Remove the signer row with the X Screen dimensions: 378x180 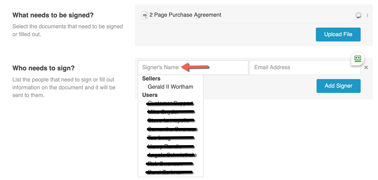[x=366, y=67]
